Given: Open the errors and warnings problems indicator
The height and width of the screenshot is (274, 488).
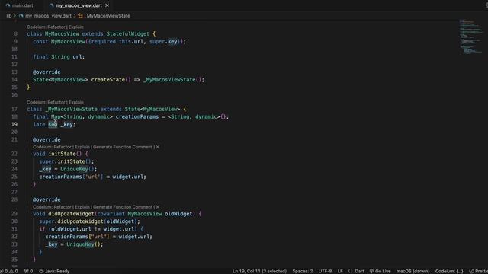Looking at the screenshot, I should coord(8,271).
